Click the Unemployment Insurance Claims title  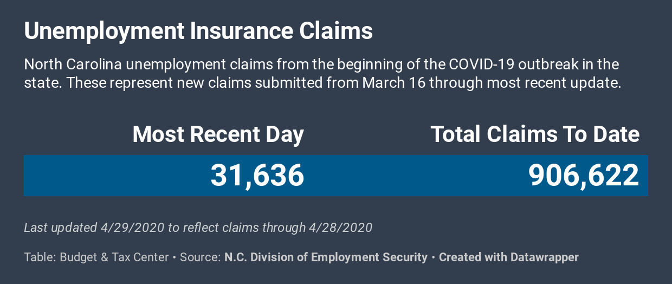pyautogui.click(x=198, y=31)
